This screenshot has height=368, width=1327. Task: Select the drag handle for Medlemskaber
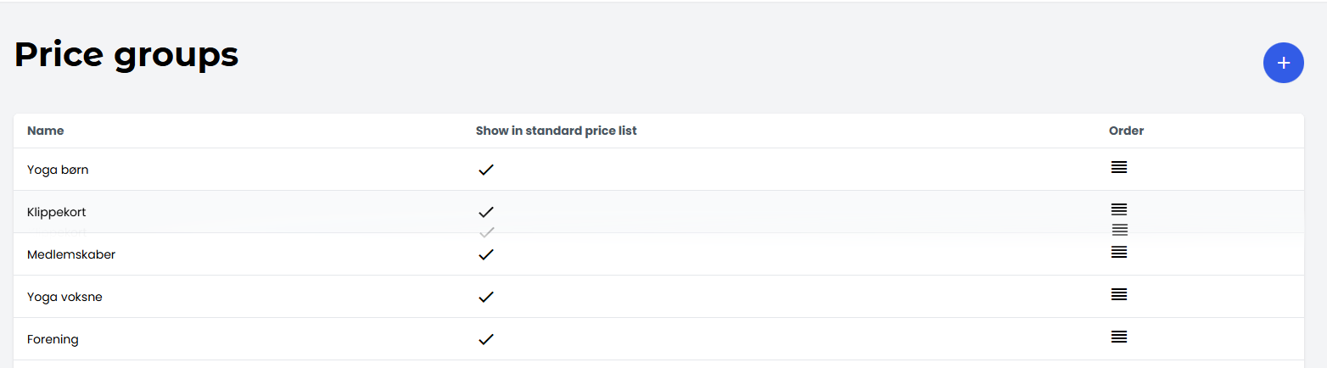(x=1119, y=252)
